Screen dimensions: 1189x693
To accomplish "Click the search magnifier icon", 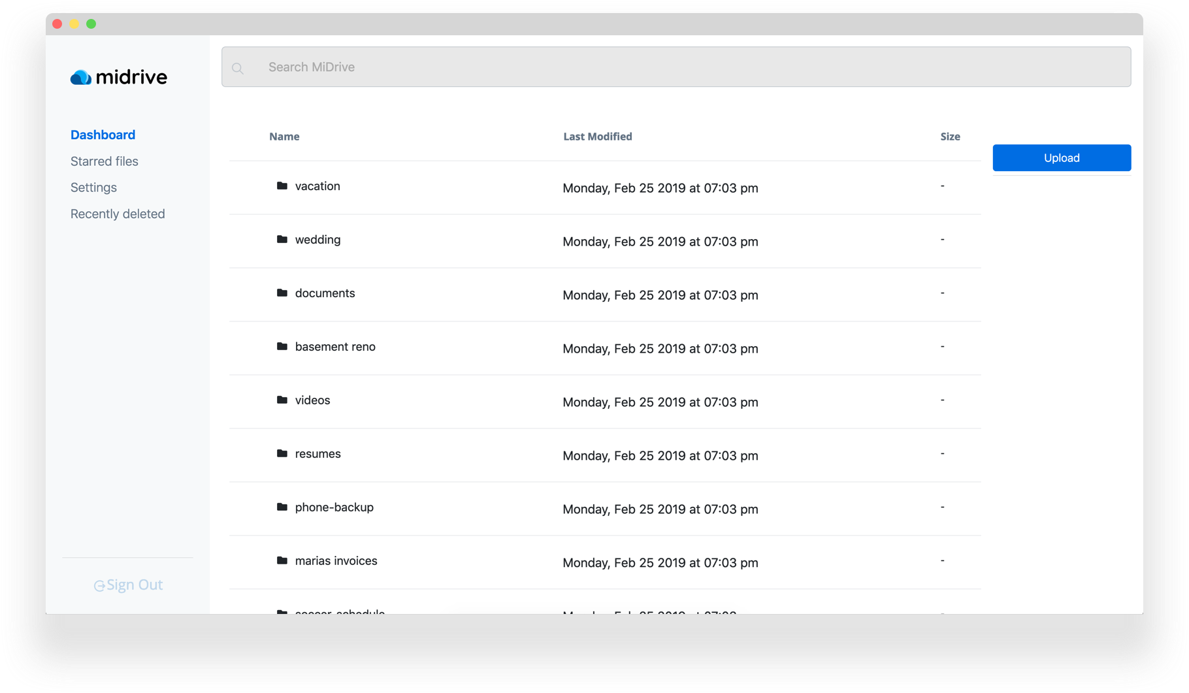I will 238,68.
